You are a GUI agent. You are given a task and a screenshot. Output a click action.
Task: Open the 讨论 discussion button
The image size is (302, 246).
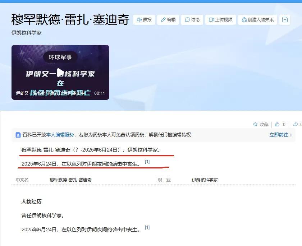[x=192, y=20]
